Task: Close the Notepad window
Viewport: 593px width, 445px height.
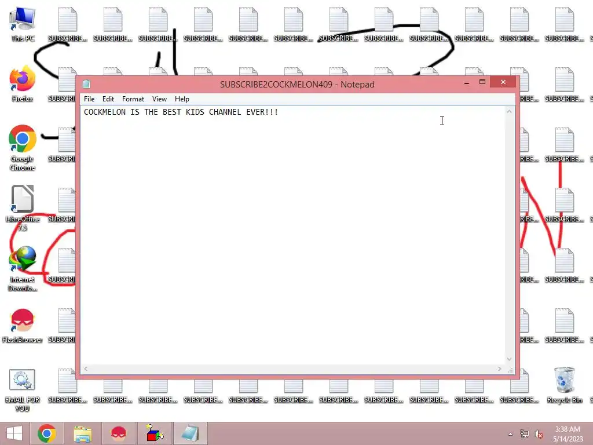Action: (503, 82)
